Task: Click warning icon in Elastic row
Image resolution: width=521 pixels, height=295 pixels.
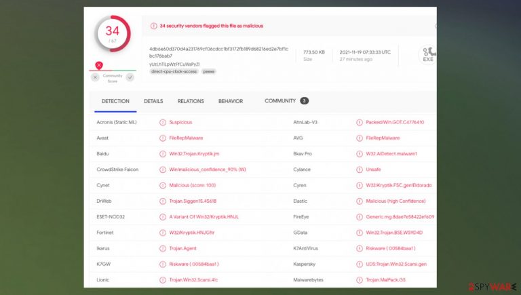Action: 359,201
